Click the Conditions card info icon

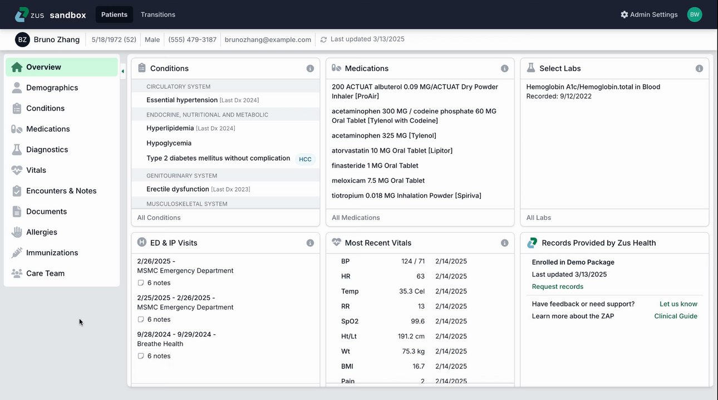[310, 68]
